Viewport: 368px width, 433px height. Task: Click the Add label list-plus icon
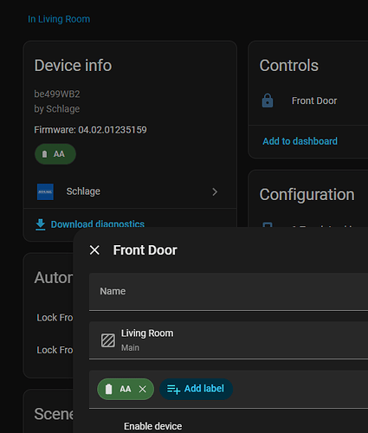(x=173, y=389)
